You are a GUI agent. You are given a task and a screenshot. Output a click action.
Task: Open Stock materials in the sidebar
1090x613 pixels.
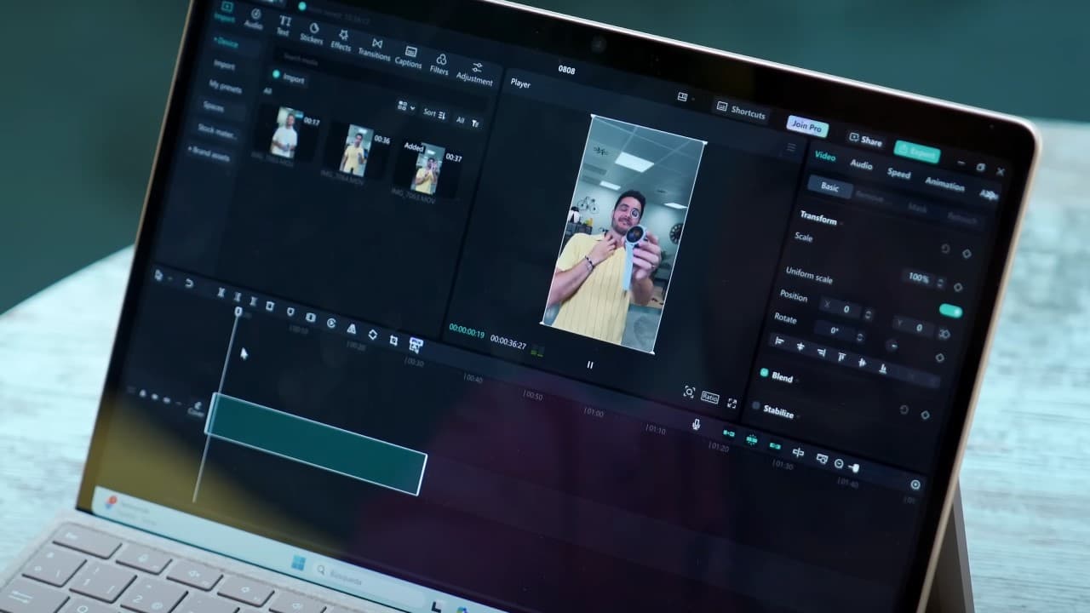tap(217, 131)
